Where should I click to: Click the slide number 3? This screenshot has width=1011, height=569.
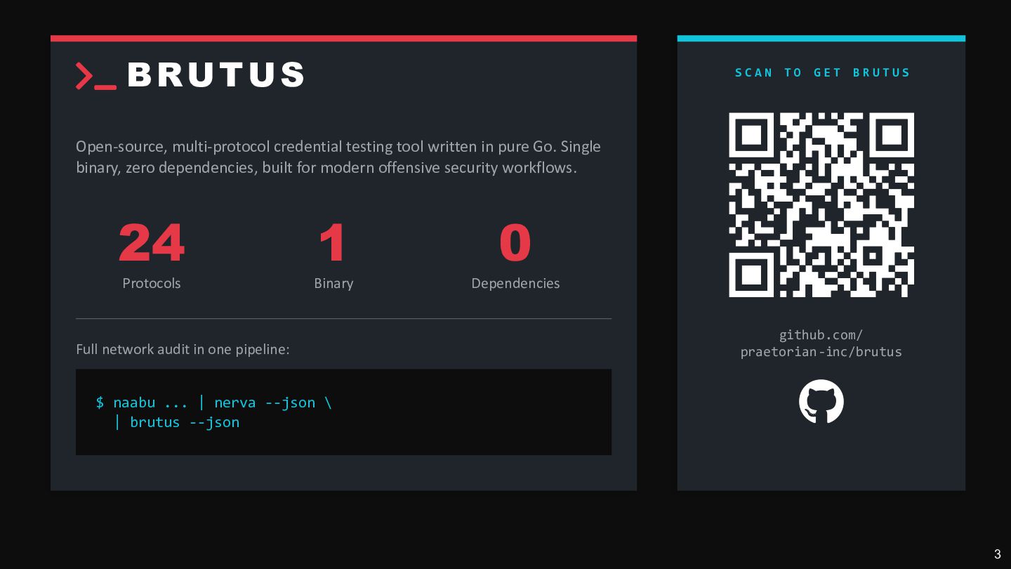pyautogui.click(x=998, y=554)
